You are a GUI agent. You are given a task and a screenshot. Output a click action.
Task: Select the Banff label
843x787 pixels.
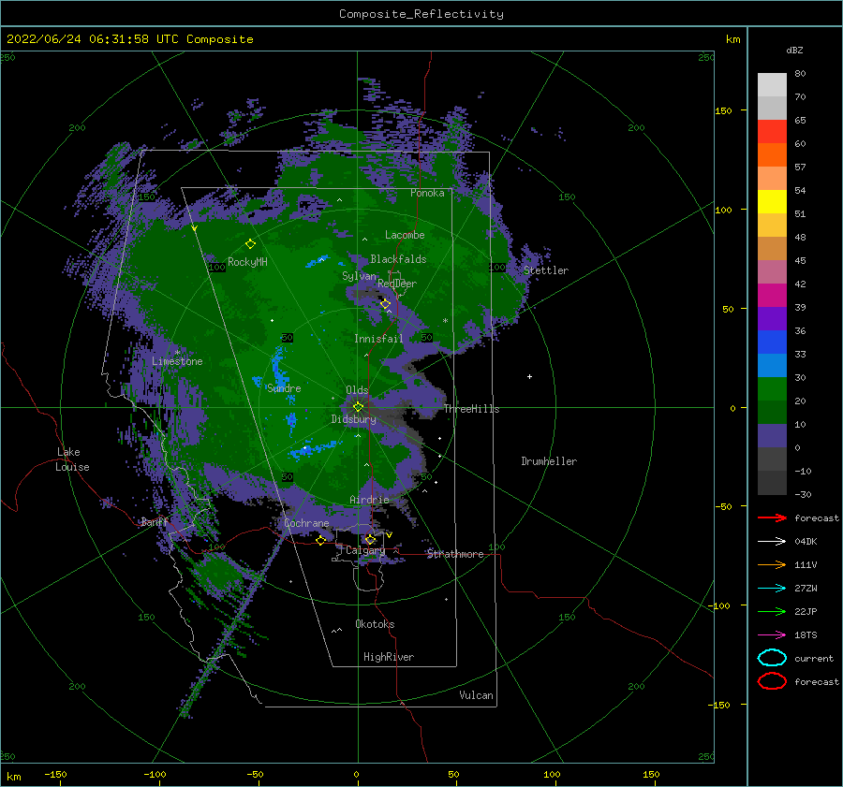tap(155, 521)
